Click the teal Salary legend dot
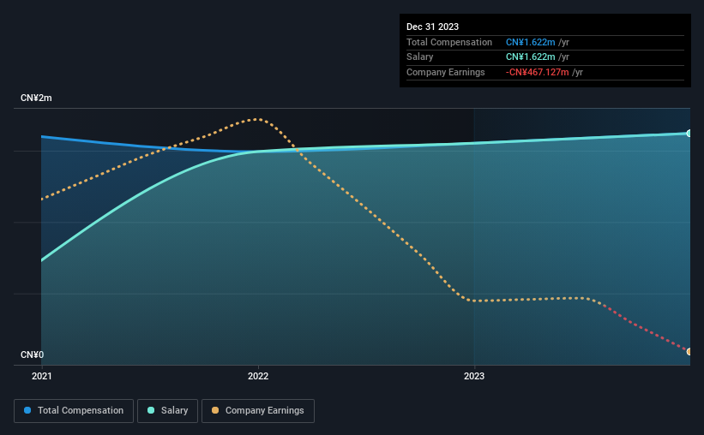The width and height of the screenshot is (704, 435). point(151,410)
